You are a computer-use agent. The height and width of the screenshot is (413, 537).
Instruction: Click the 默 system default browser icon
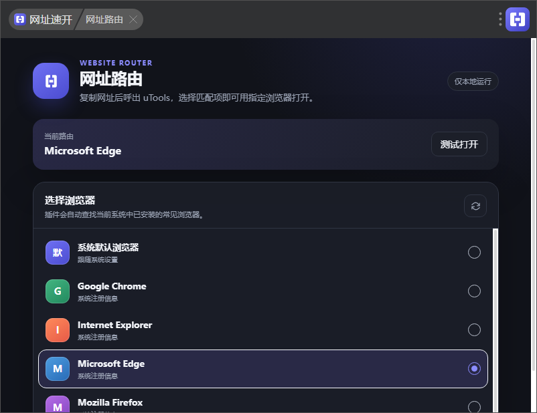pos(58,253)
